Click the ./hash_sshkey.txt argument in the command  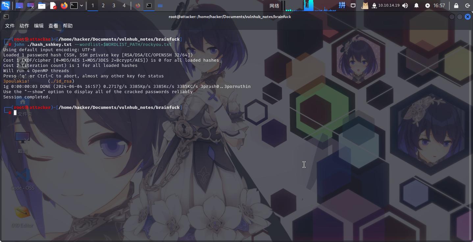point(49,45)
